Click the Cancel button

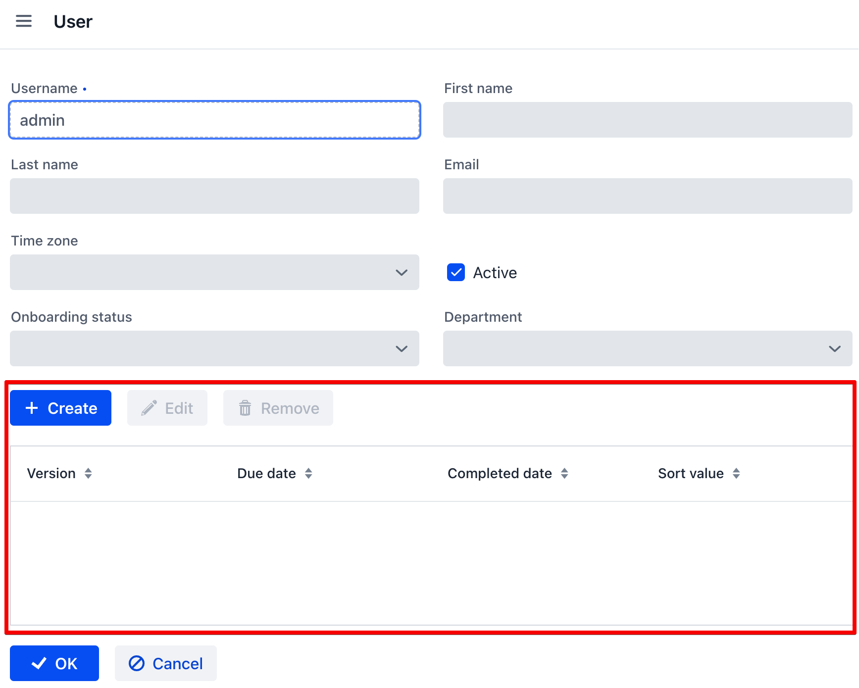pyautogui.click(x=165, y=663)
